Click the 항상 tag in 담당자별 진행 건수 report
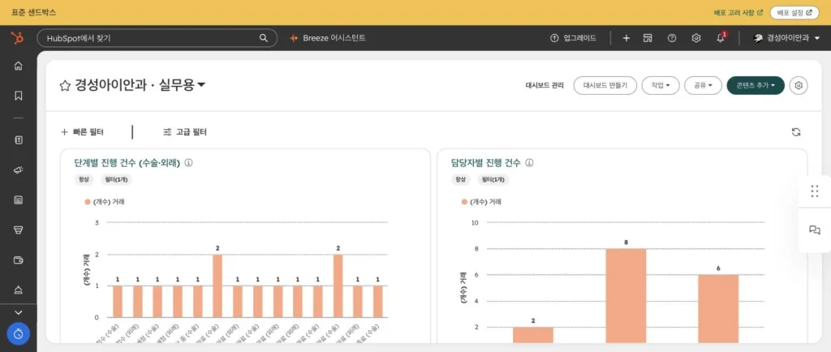 coord(462,179)
